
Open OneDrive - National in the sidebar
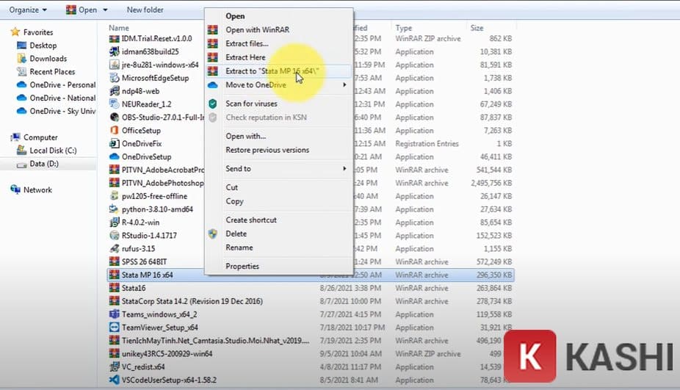[x=62, y=98]
